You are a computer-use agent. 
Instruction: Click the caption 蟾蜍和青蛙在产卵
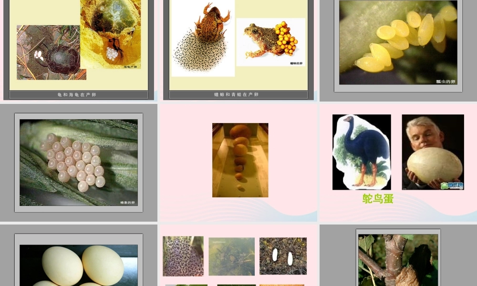click(237, 95)
